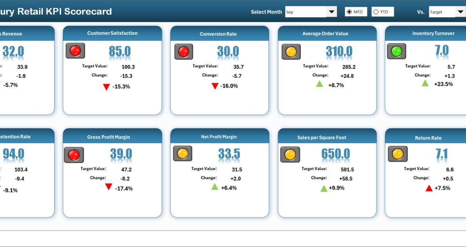Click the 650.0 Sales per Square Foot value
The width and height of the screenshot is (466, 247).
point(336,154)
